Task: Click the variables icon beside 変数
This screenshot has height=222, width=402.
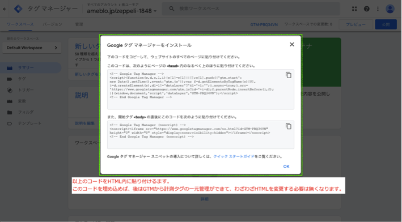Action: click(x=10, y=101)
